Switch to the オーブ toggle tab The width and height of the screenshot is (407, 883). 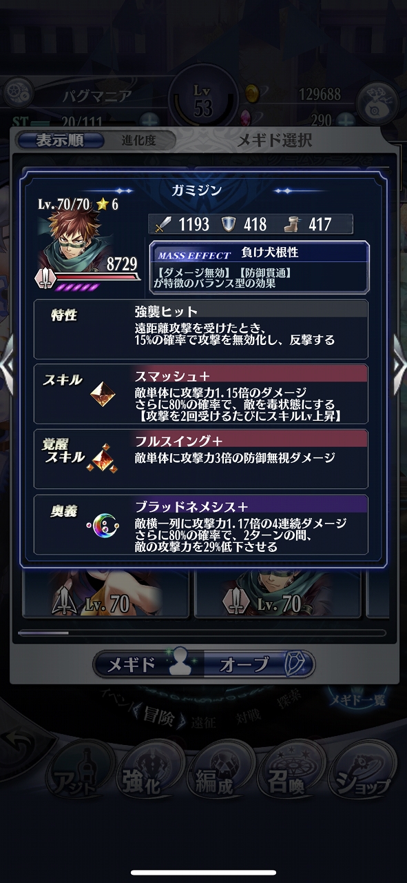pyautogui.click(x=260, y=664)
